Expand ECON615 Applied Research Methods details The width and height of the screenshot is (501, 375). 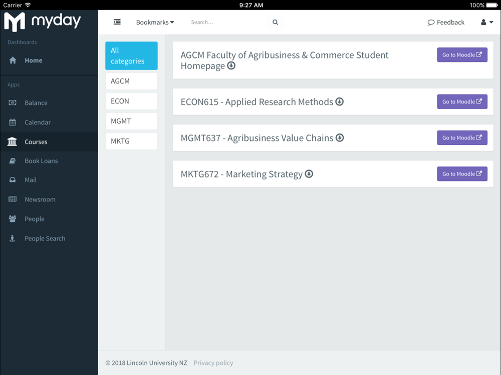click(339, 101)
